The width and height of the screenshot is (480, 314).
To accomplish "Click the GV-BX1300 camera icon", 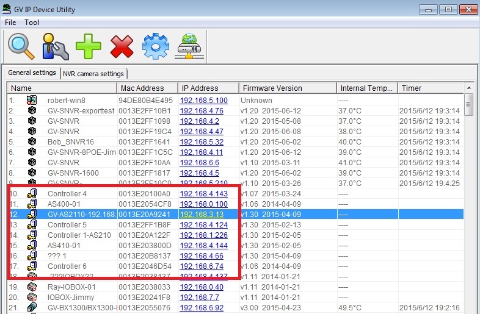I will (x=32, y=307).
